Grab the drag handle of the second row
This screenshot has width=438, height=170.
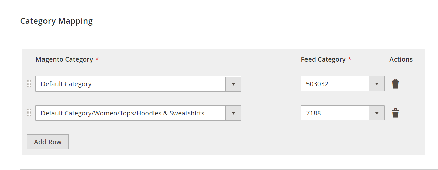[x=29, y=113]
